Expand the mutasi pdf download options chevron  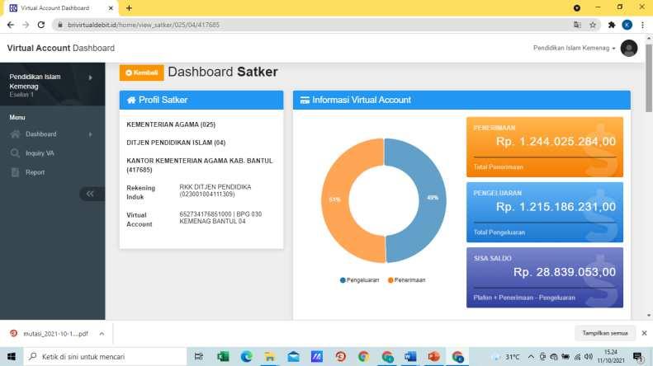102,334
